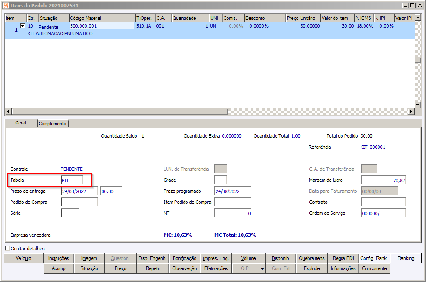Click the NF number field

pos(233,213)
